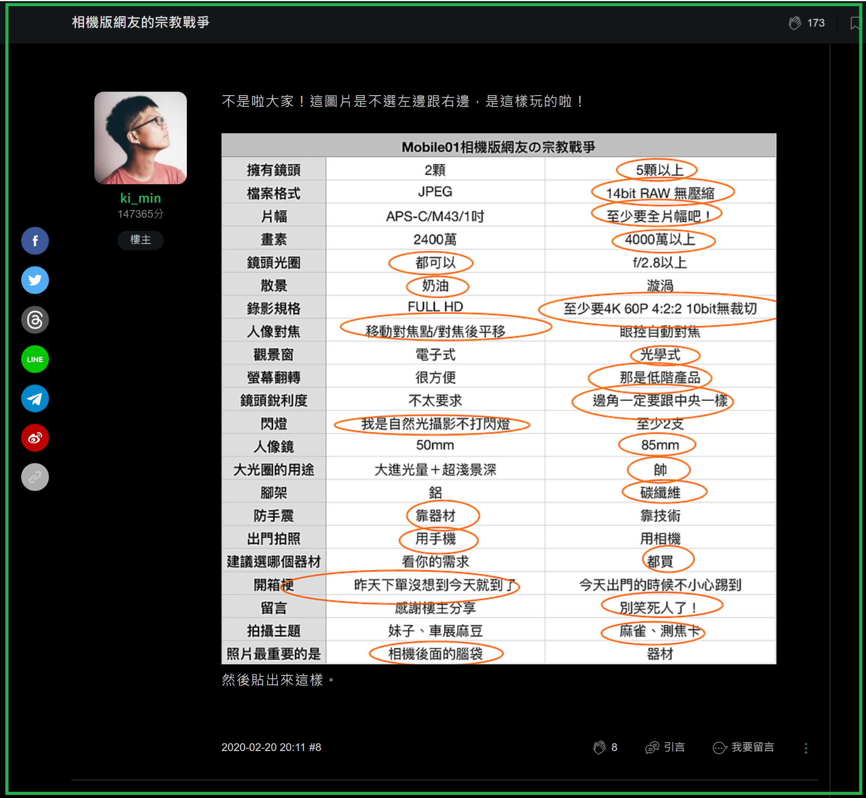Image resolution: width=866 pixels, height=798 pixels.
Task: Bookmark this thread with the top bookmark icon
Action: [x=855, y=23]
